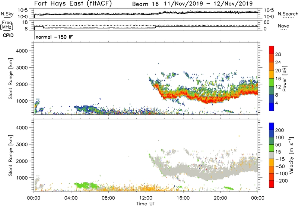Click the '04:00' time axis tick label
This screenshot has width=298, height=206.
pyautogui.click(x=71, y=198)
